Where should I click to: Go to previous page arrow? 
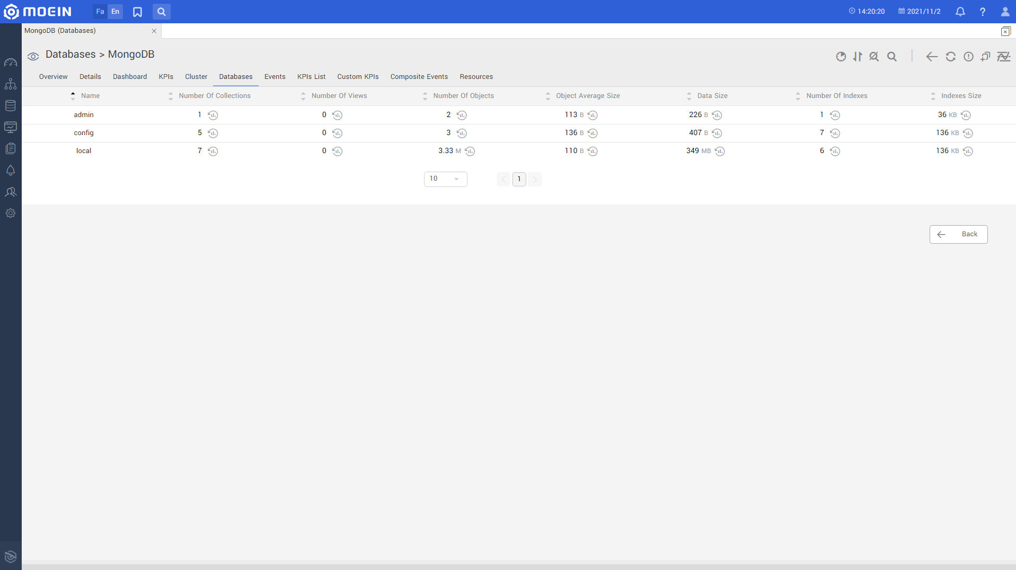click(503, 179)
